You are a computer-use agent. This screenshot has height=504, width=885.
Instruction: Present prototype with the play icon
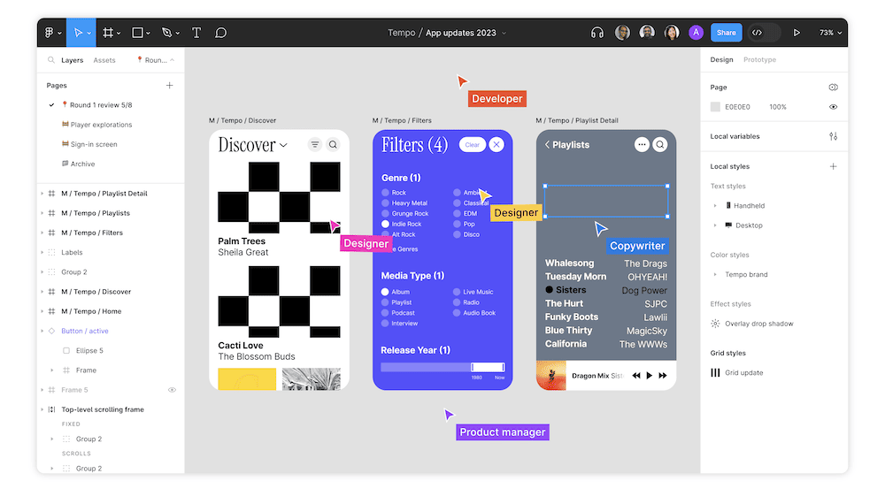pyautogui.click(x=796, y=33)
